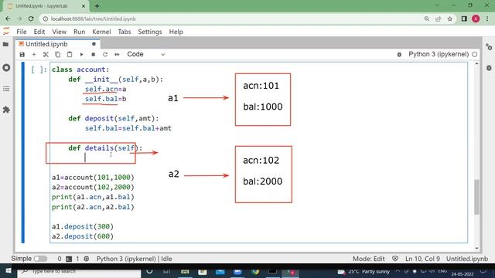Paste cell from the clipboard
This screenshot has height=278, width=495.
point(70,55)
